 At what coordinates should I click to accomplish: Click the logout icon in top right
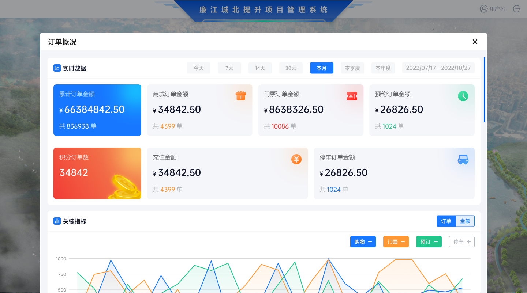[517, 9]
